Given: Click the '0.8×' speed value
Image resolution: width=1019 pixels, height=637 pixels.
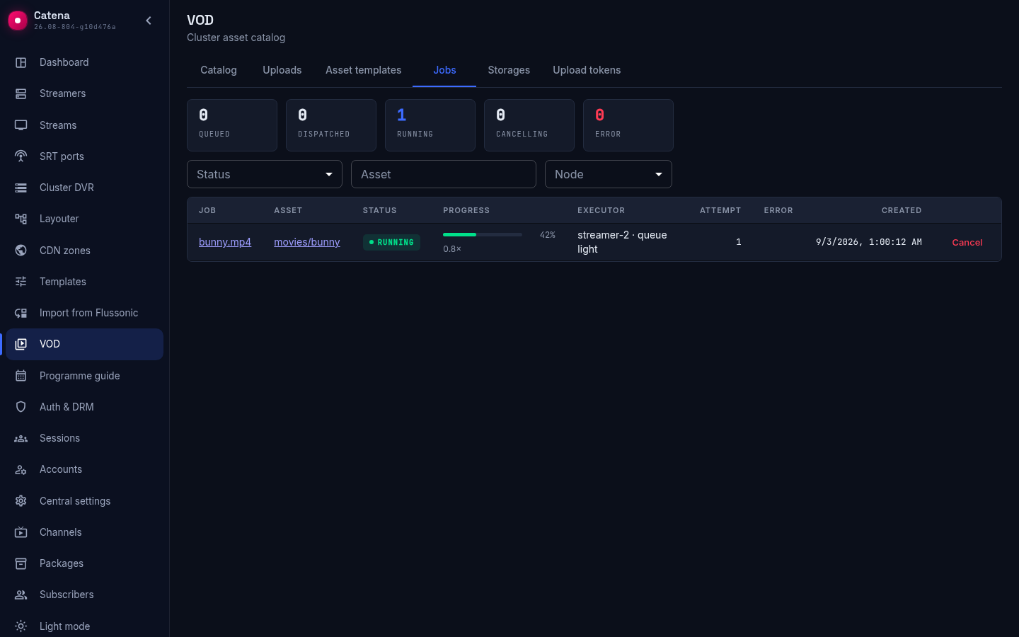Looking at the screenshot, I should [452, 249].
